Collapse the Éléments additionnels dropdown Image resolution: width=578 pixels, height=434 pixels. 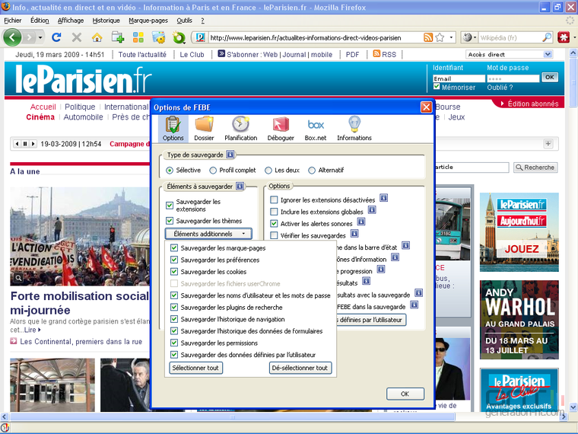click(x=208, y=234)
